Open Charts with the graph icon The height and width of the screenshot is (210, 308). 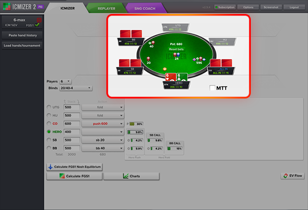click(x=131, y=176)
